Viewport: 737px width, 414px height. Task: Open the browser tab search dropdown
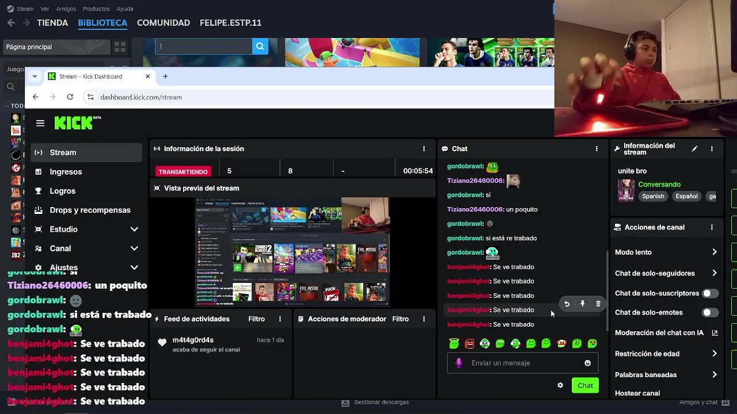(x=35, y=76)
